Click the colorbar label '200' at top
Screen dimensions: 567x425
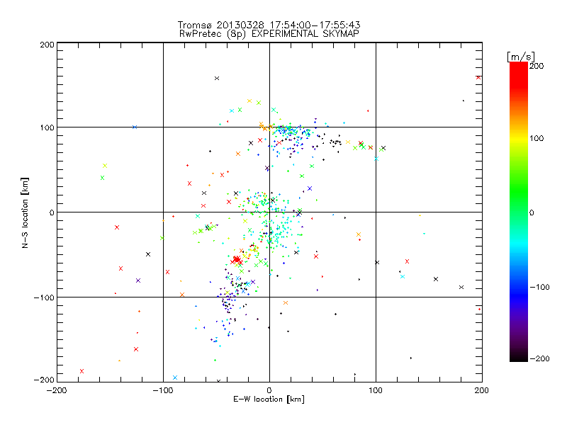point(537,66)
